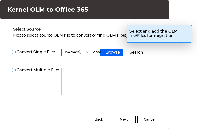Click the Search button

tap(136, 52)
